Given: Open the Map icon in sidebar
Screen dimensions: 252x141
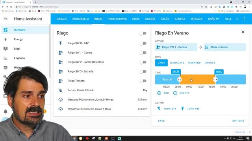Looking at the screenshot, I should click(6, 49).
